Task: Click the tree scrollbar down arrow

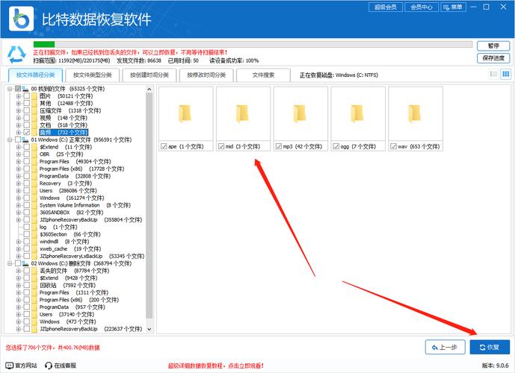Action: coord(149,329)
